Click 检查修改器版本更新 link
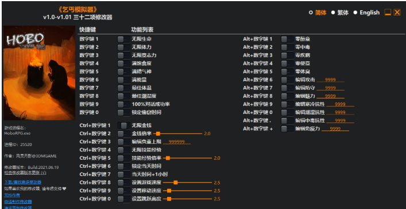Image resolution: width=406 pixels, height=209 pixels. 25,172
